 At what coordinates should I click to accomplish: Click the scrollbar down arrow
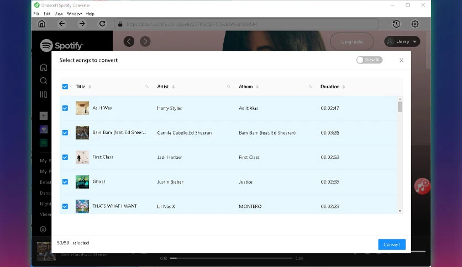400,211
